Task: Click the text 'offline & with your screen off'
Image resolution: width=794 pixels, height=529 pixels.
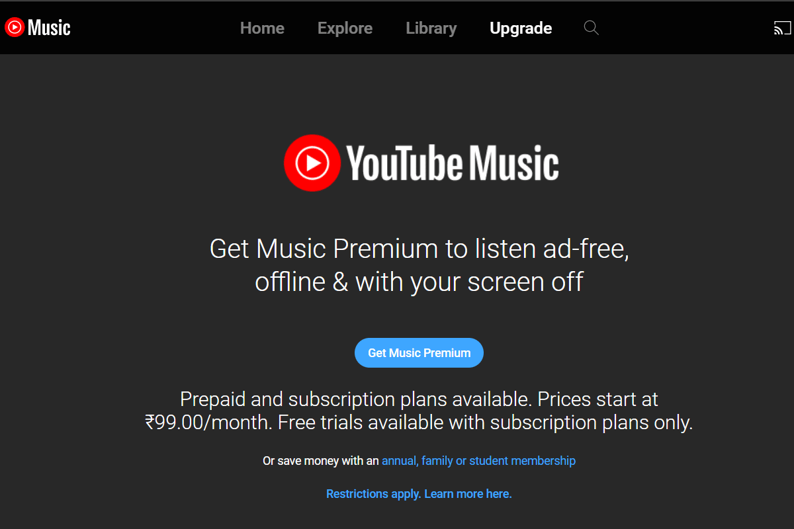Action: tap(419, 282)
